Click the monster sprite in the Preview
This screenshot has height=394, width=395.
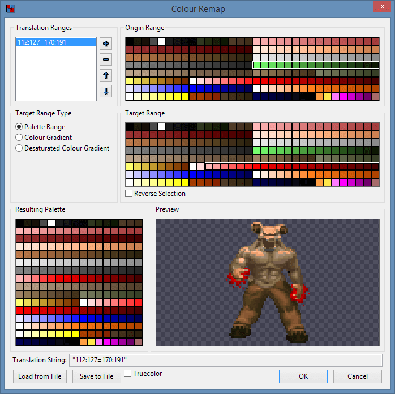(x=266, y=277)
